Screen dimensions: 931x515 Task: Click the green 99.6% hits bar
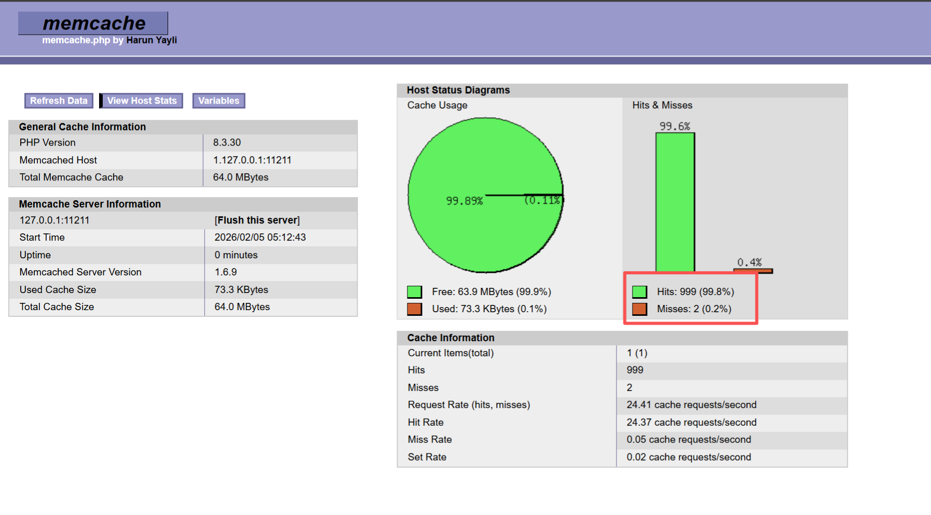pos(675,202)
